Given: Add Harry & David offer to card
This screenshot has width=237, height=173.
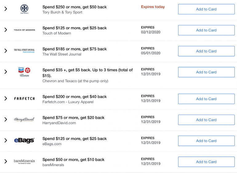Looking at the screenshot, I should point(206,120).
